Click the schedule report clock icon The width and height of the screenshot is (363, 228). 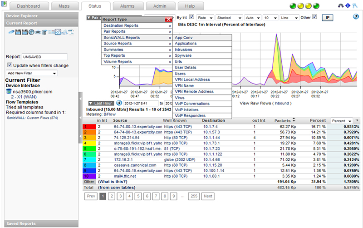pyautogui.click(x=31, y=32)
